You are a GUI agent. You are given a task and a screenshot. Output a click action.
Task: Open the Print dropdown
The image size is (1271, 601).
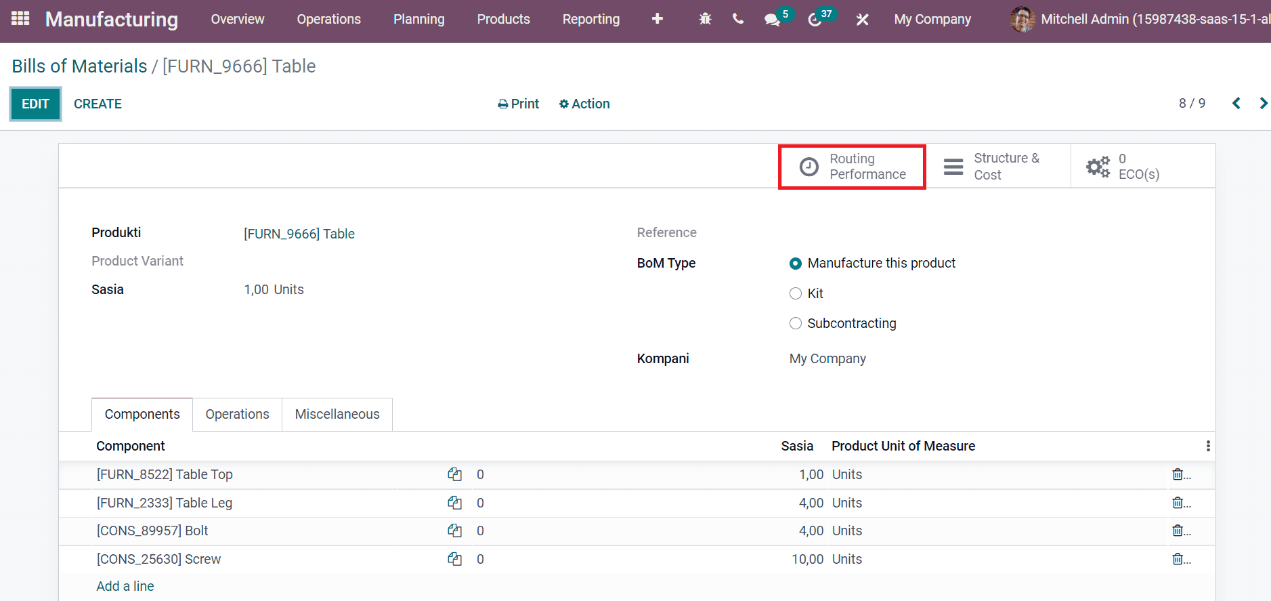tap(519, 104)
